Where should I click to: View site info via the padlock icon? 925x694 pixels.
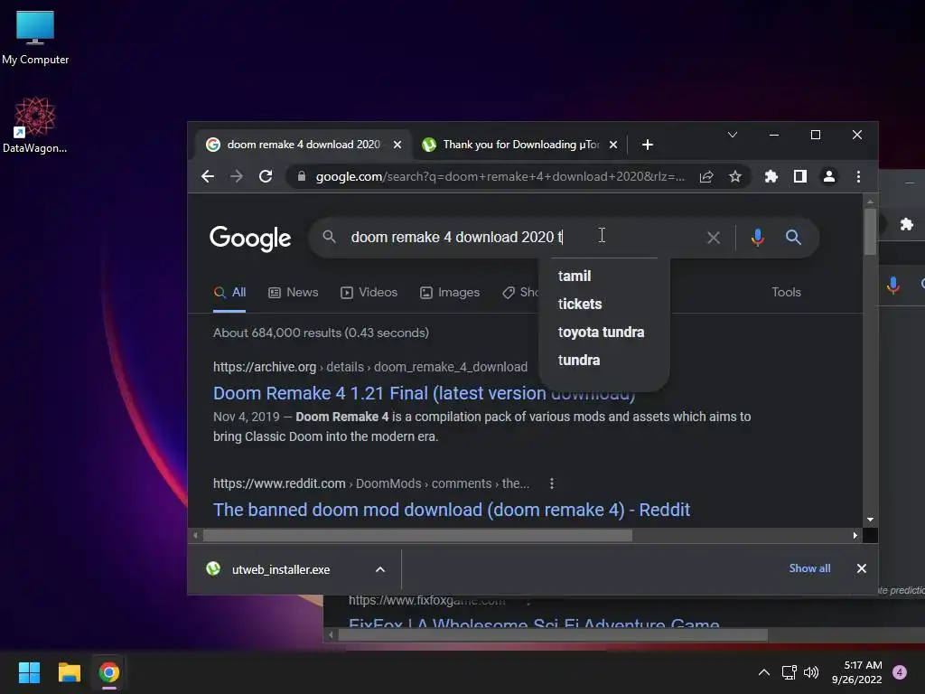tap(302, 176)
